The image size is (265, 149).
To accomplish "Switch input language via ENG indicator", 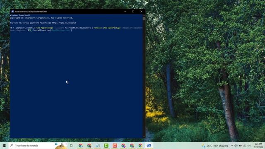I will click(x=249, y=146).
